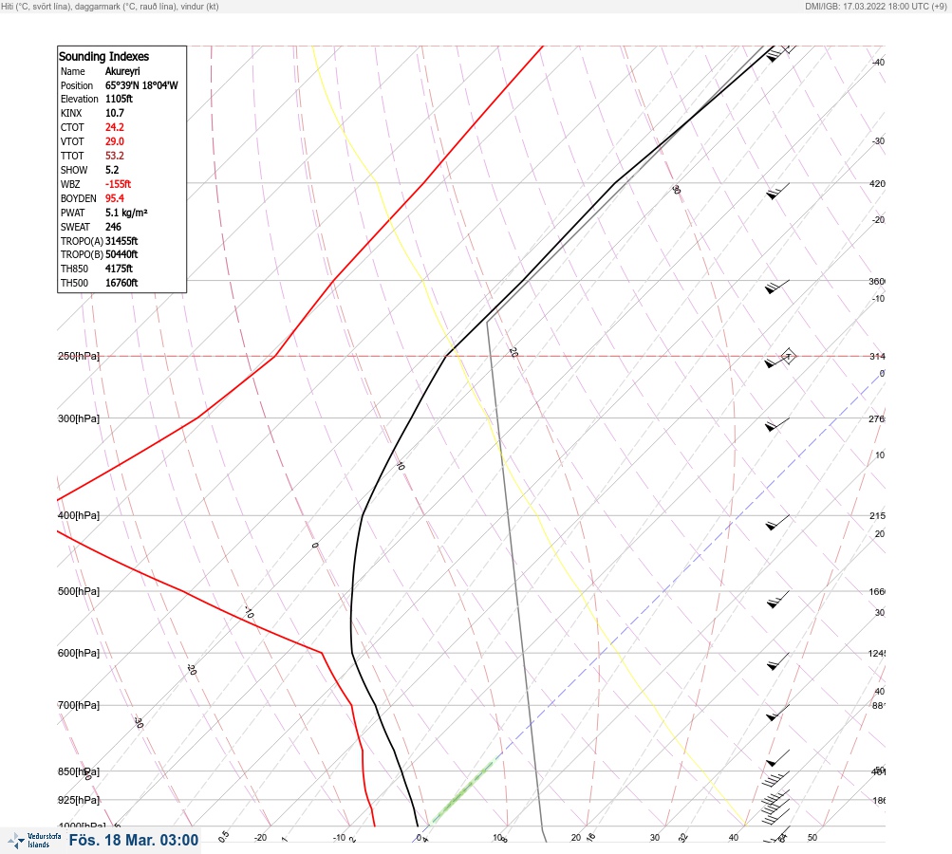Viewport: 952px width, 854px height.
Task: Click the wind barb at 300 hPa
Action: pyautogui.click(x=777, y=424)
